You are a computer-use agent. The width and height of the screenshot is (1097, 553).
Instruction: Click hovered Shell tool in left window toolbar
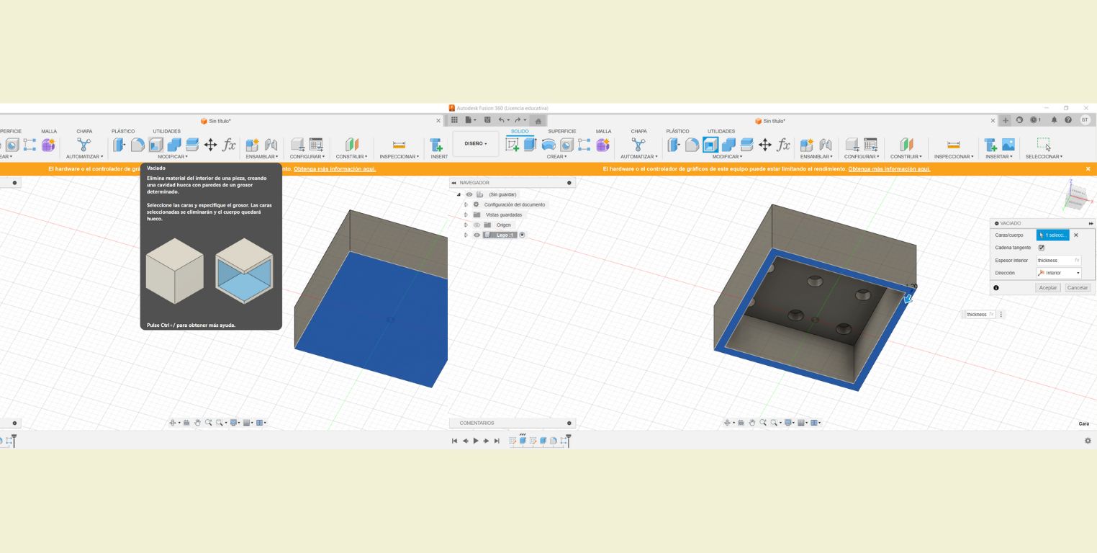click(x=155, y=145)
